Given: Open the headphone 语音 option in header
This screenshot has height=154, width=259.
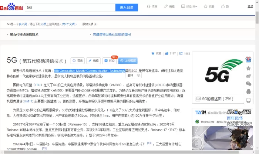Looking at the screenshot, I should tap(152, 6).
